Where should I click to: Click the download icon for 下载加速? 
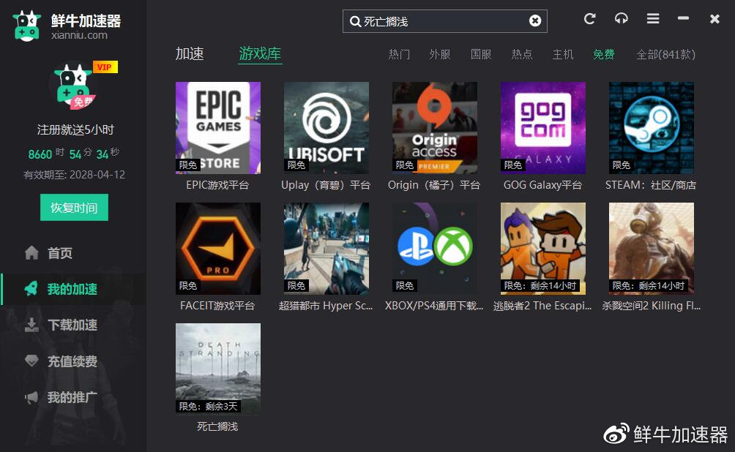point(31,325)
